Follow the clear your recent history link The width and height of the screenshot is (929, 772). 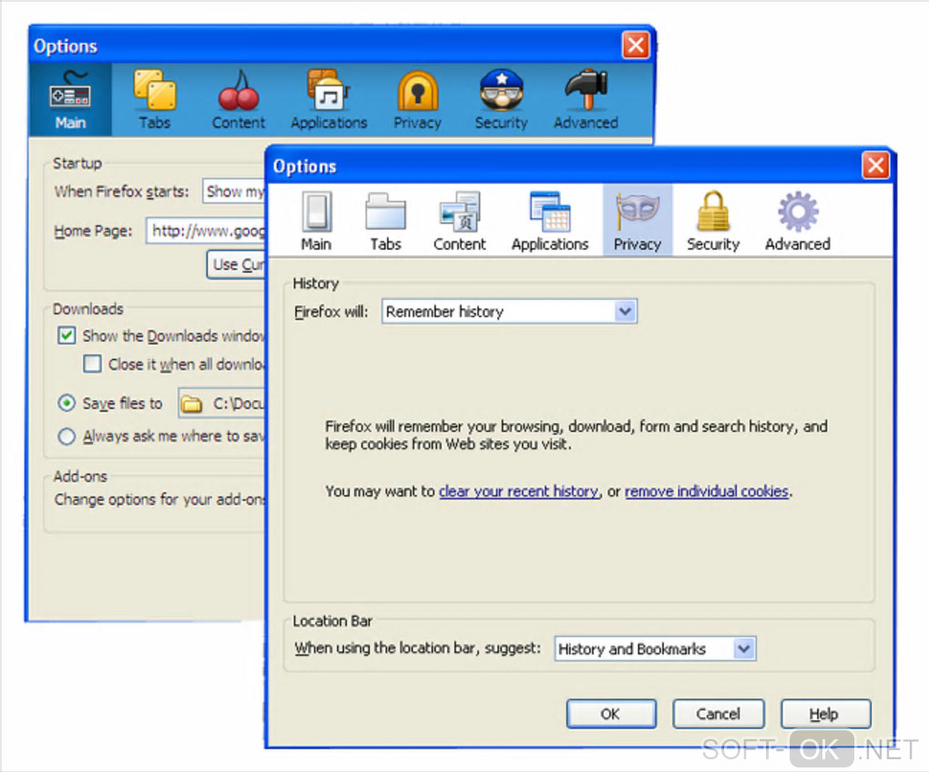coord(519,491)
